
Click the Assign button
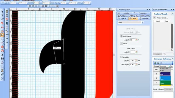pyautogui.click(x=157, y=54)
